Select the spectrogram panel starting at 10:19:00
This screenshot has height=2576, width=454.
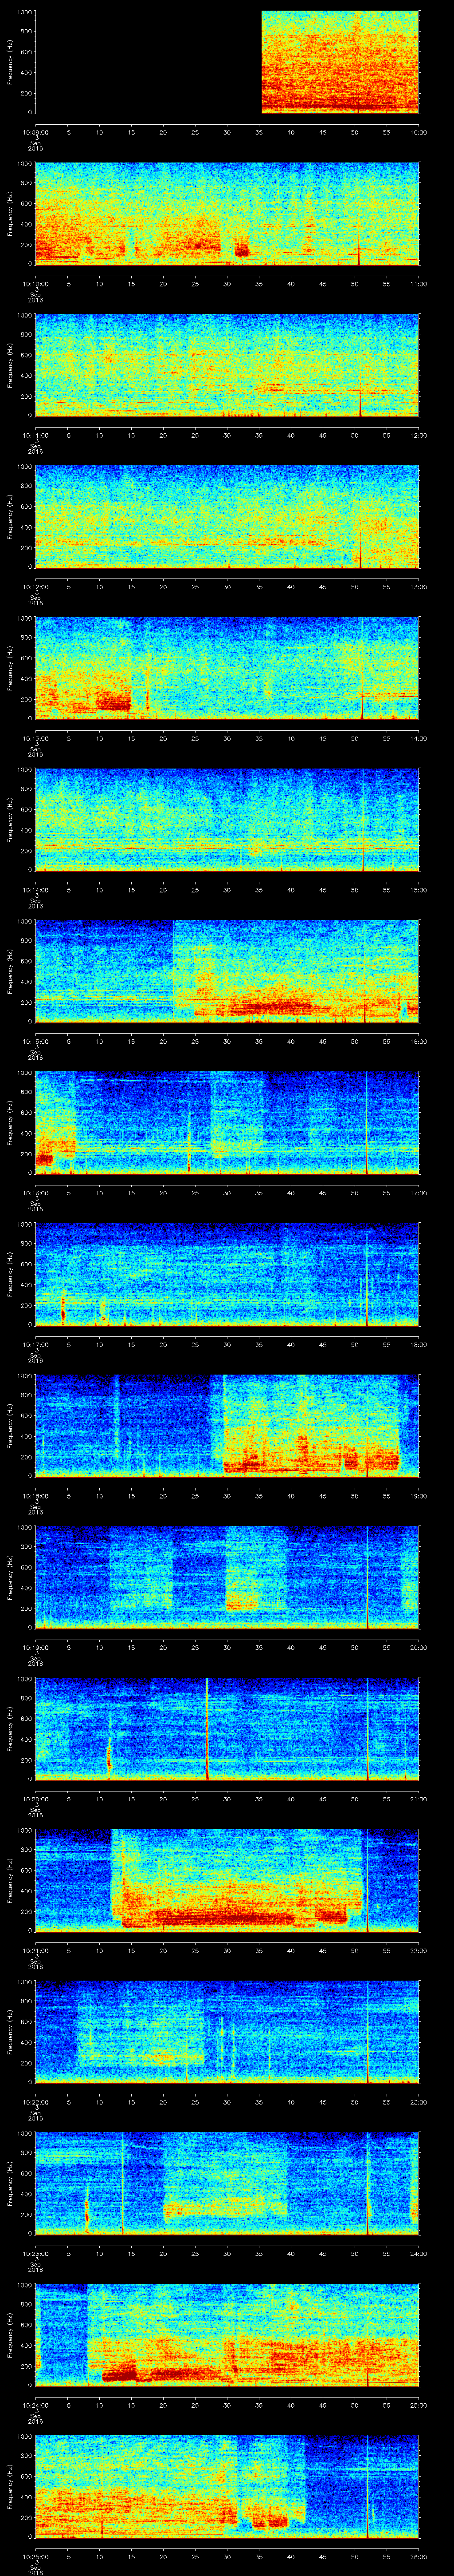tap(227, 1577)
